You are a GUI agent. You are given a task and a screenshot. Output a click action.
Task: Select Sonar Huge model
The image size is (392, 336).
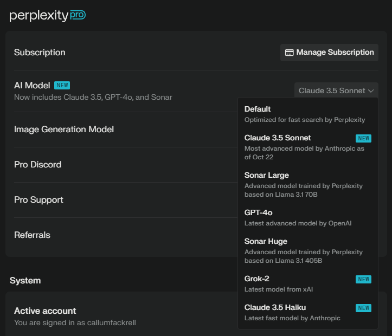308,250
